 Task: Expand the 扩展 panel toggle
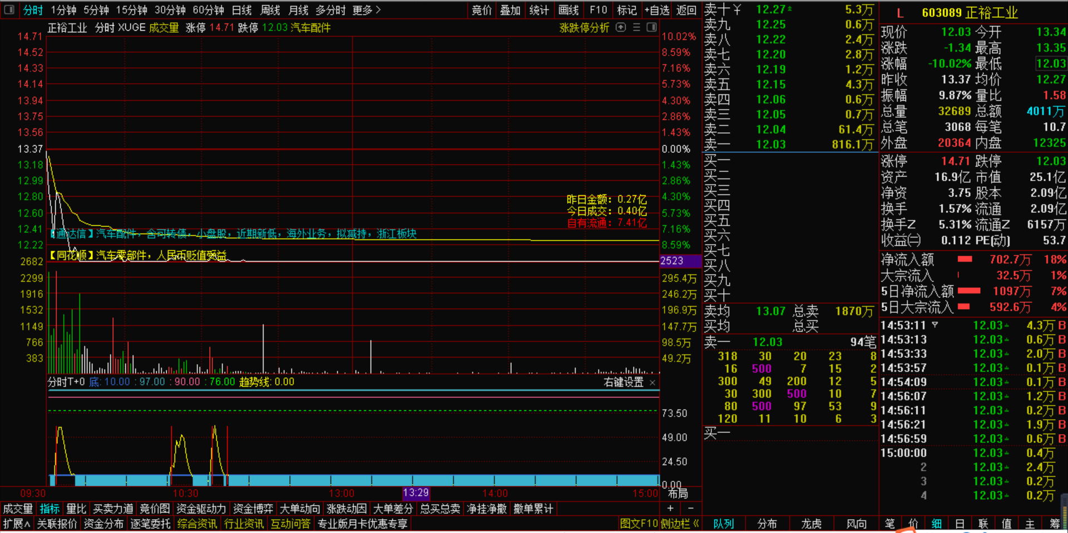[x=17, y=524]
